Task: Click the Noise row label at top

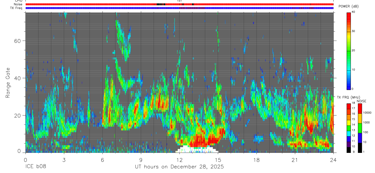Action: (18, 4)
